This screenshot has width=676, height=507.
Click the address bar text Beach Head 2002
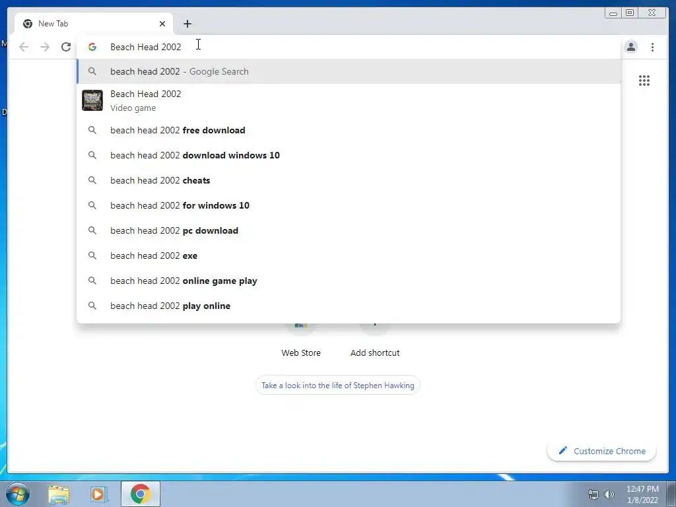tap(146, 47)
